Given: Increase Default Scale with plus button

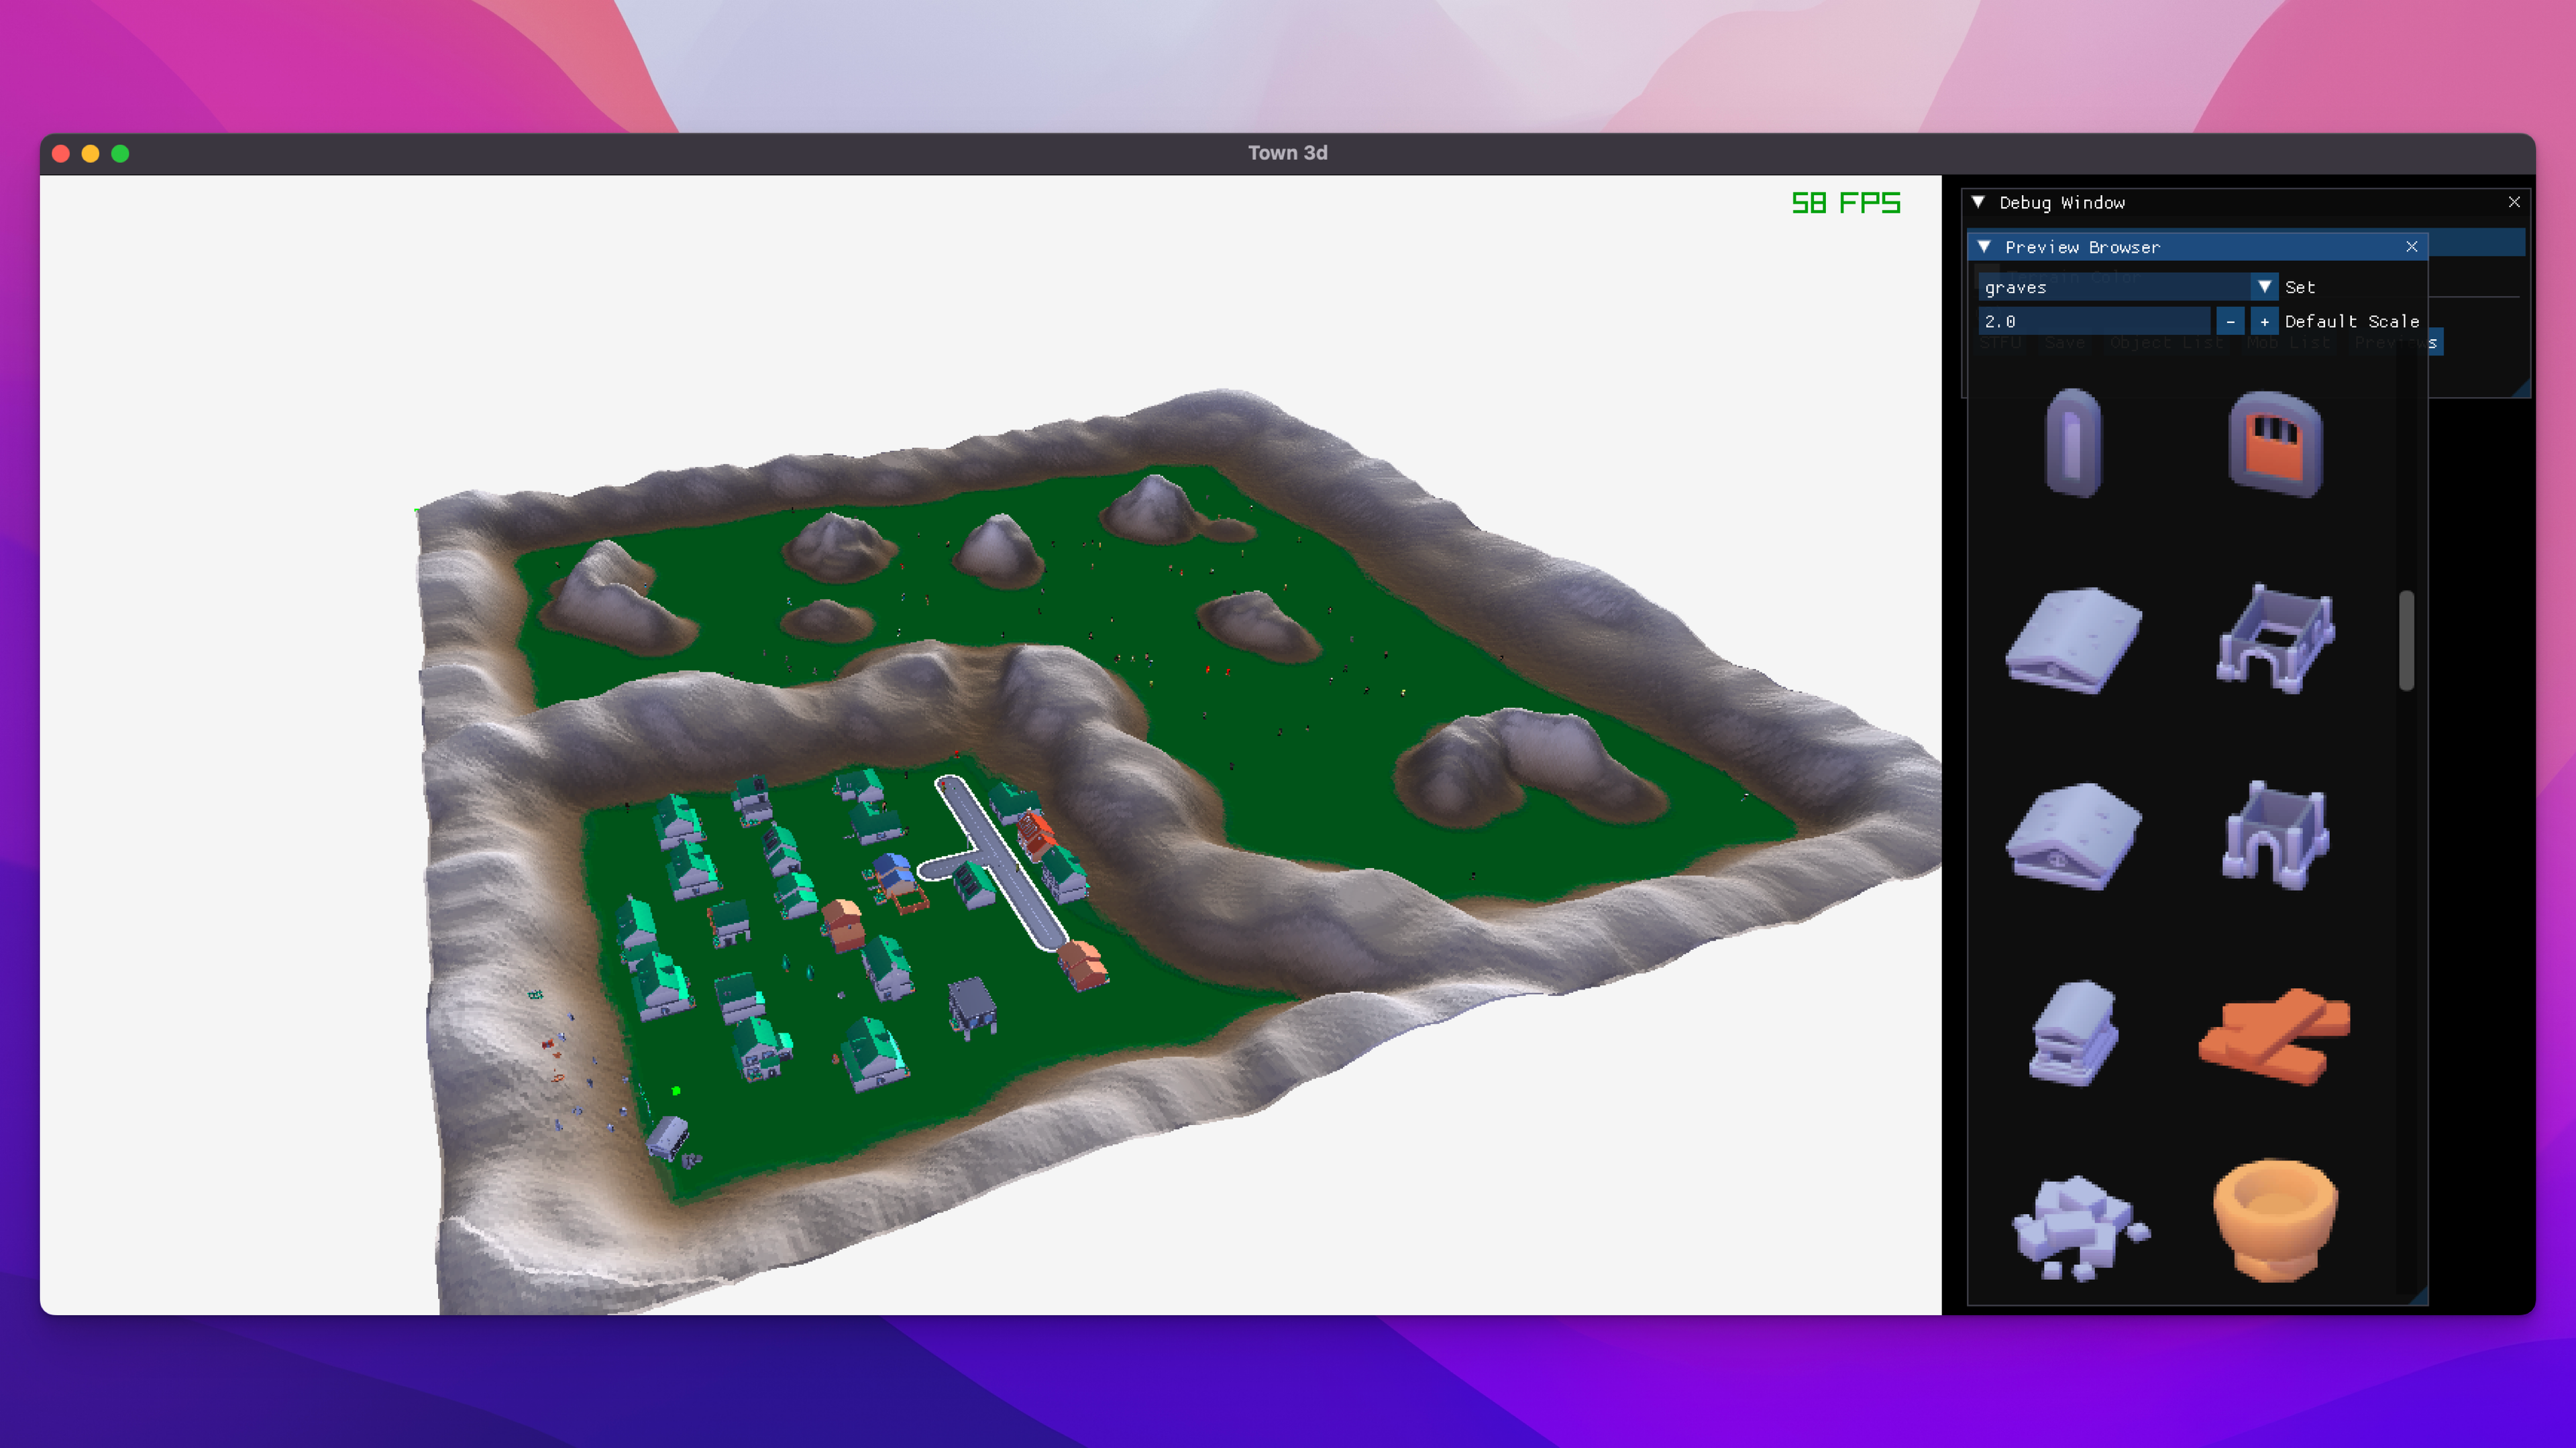Looking at the screenshot, I should (x=2264, y=322).
